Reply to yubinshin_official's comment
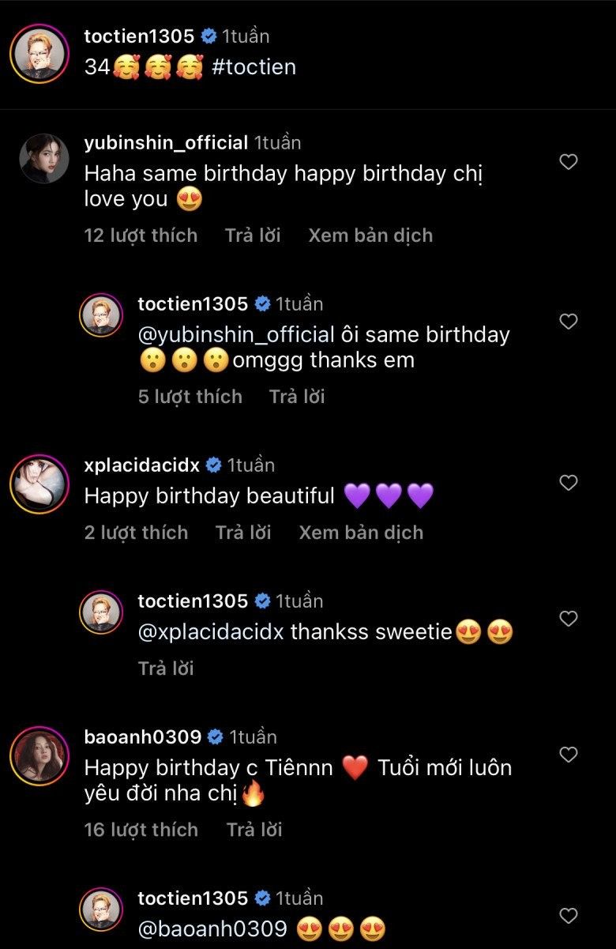 click(x=253, y=235)
